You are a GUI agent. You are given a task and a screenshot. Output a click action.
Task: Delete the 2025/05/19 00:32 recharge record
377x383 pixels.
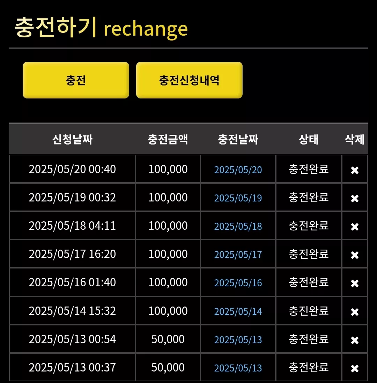(355, 198)
